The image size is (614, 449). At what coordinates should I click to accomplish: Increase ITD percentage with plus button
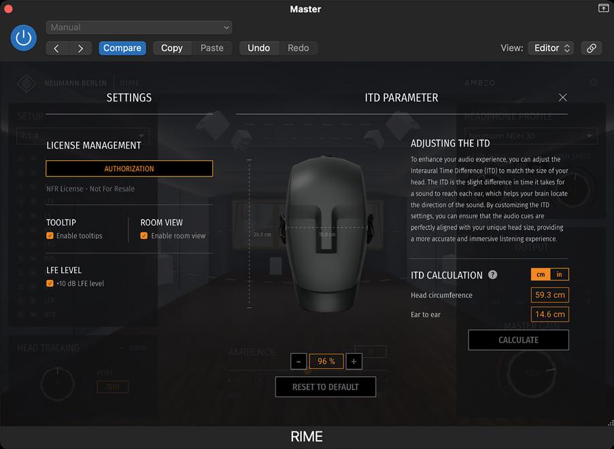pos(354,361)
